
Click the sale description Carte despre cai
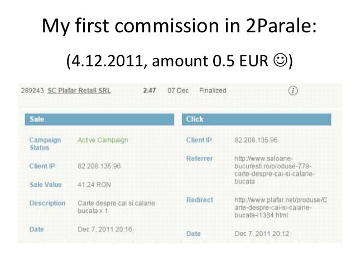[x=116, y=207]
